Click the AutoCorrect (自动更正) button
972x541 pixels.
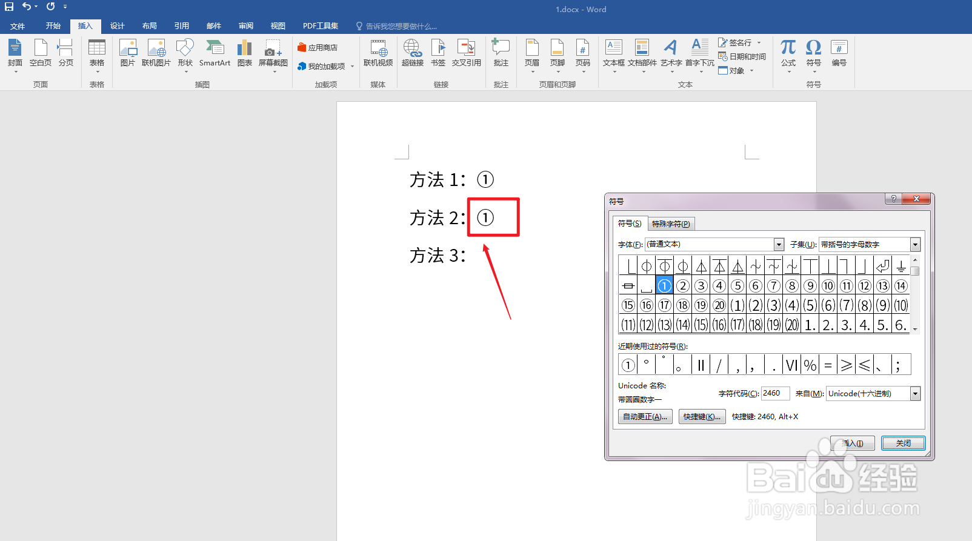645,417
